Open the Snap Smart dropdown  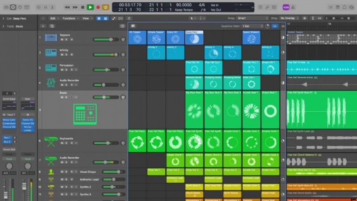tap(251, 18)
